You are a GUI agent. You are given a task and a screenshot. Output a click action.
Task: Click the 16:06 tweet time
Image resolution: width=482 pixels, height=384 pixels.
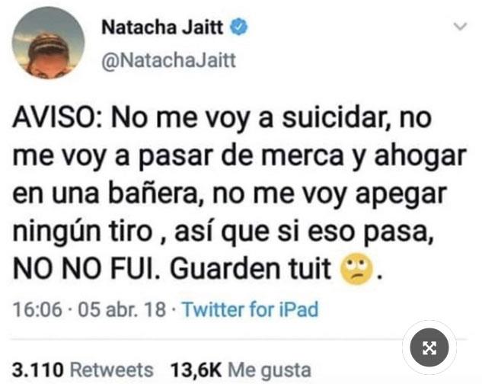point(37,309)
